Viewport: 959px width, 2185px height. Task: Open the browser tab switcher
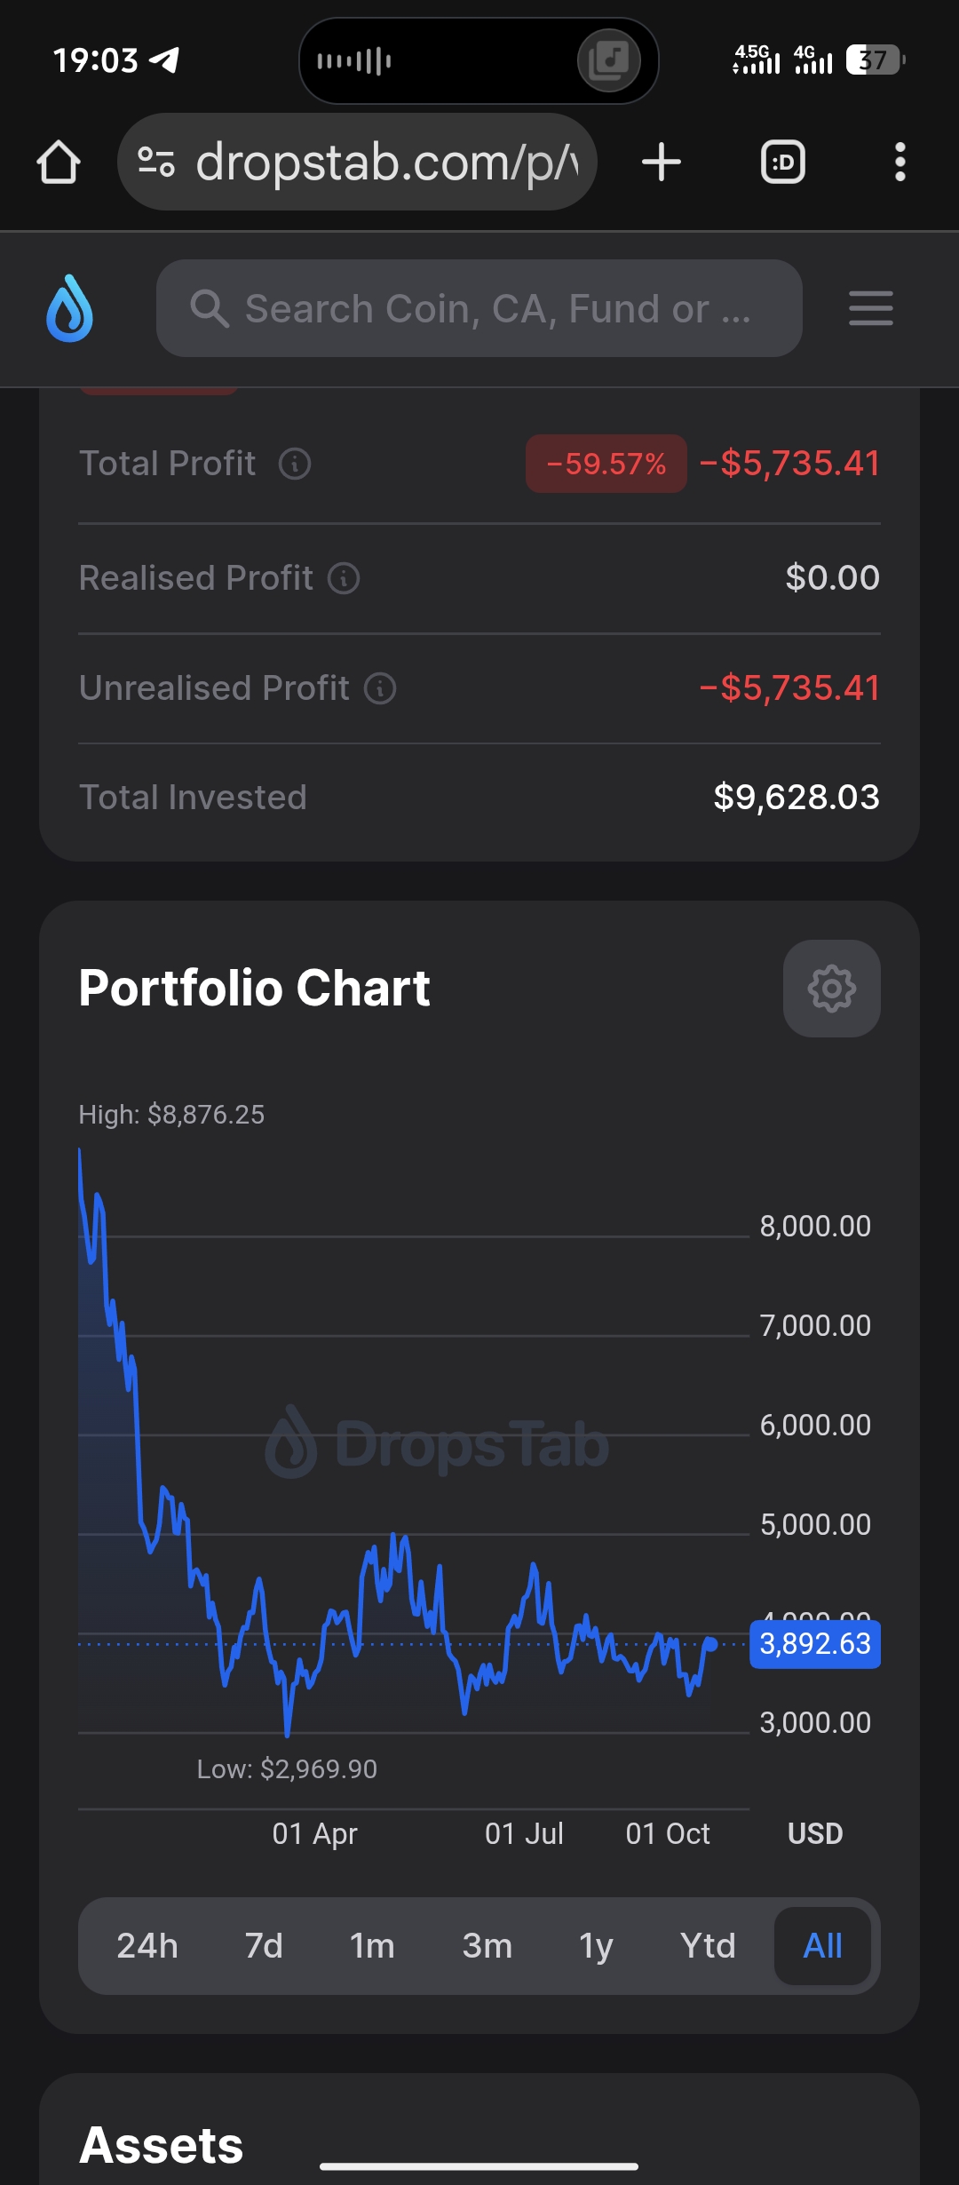pos(783,163)
